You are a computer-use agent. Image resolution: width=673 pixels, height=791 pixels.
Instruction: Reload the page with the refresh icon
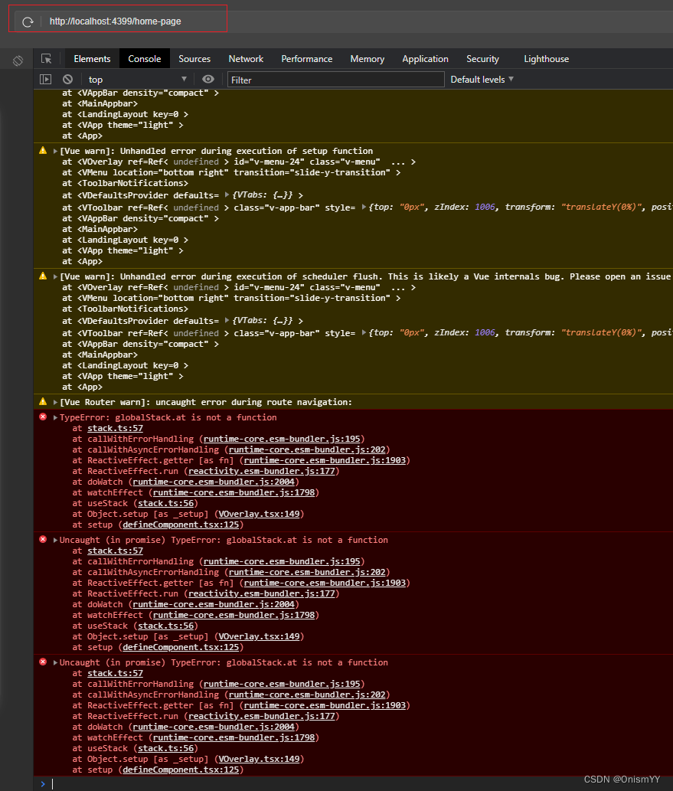click(x=28, y=21)
